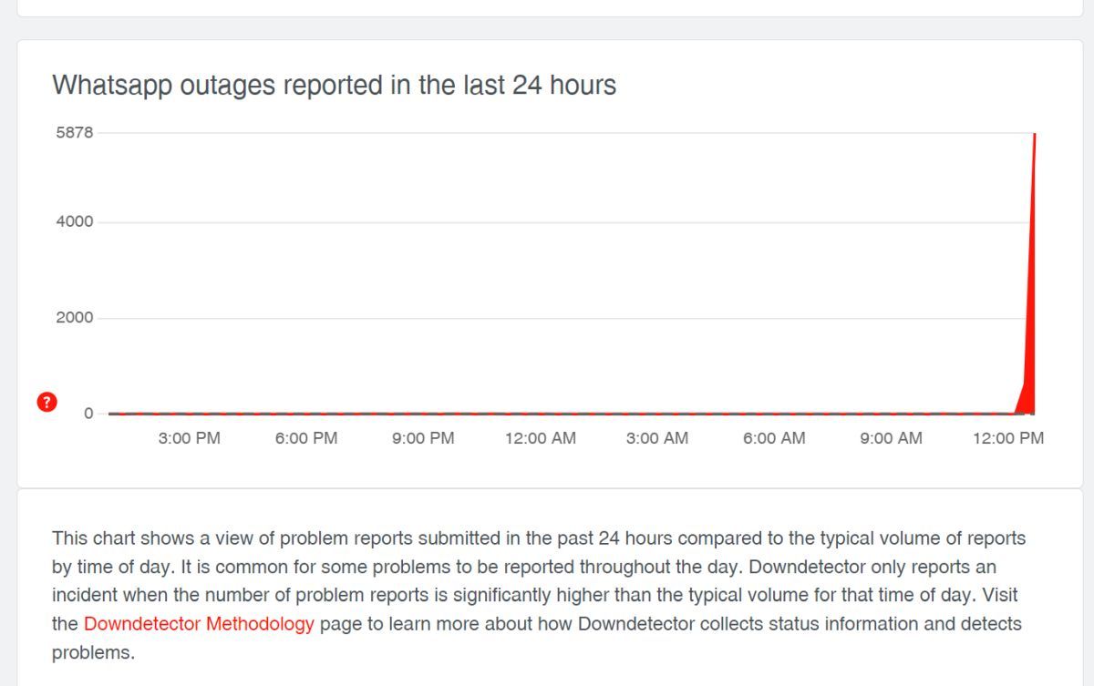The image size is (1094, 686).
Task: Select the 12:00 AM time axis label
Action: click(x=541, y=438)
